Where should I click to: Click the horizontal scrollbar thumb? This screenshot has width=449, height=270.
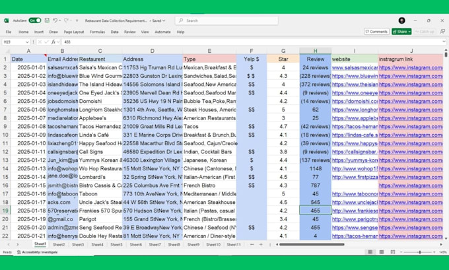312,244
